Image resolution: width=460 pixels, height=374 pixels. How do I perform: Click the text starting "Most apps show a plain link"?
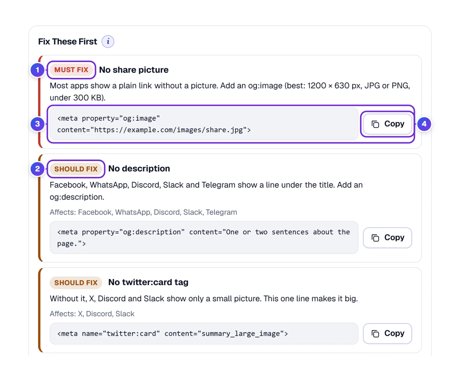(230, 92)
